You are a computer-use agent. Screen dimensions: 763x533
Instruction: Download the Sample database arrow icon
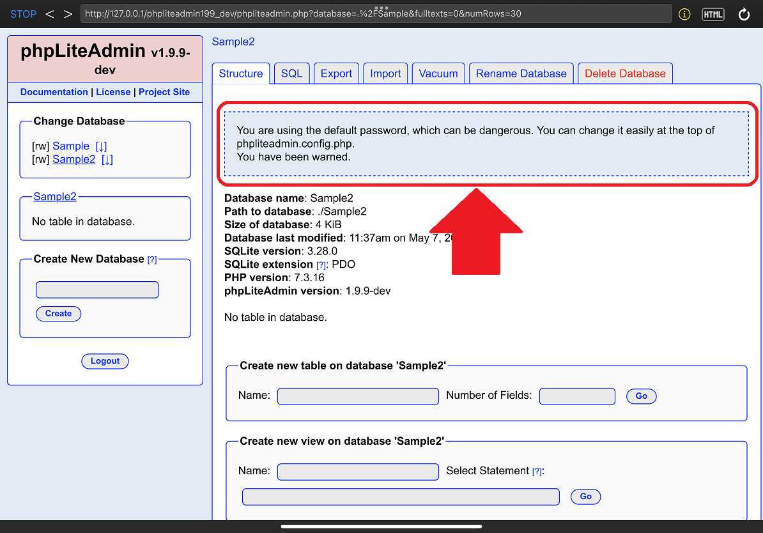[x=101, y=146]
